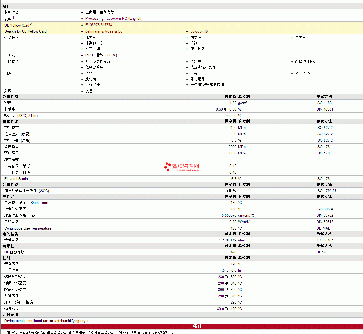Click the 工程配件 application entry
This screenshot has height=334, width=363.
point(93,84)
